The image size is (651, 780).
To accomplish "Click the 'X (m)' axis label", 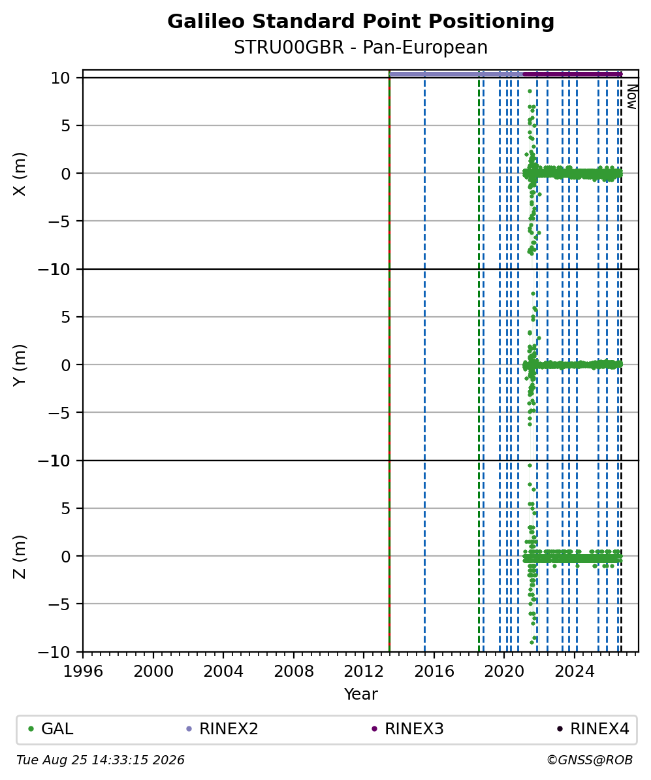I will (x=20, y=174).
